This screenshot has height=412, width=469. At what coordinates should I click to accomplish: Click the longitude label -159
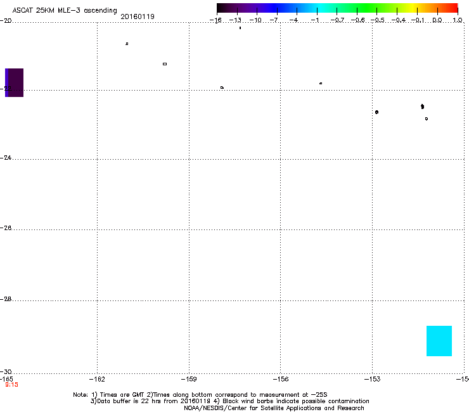[x=189, y=380]
